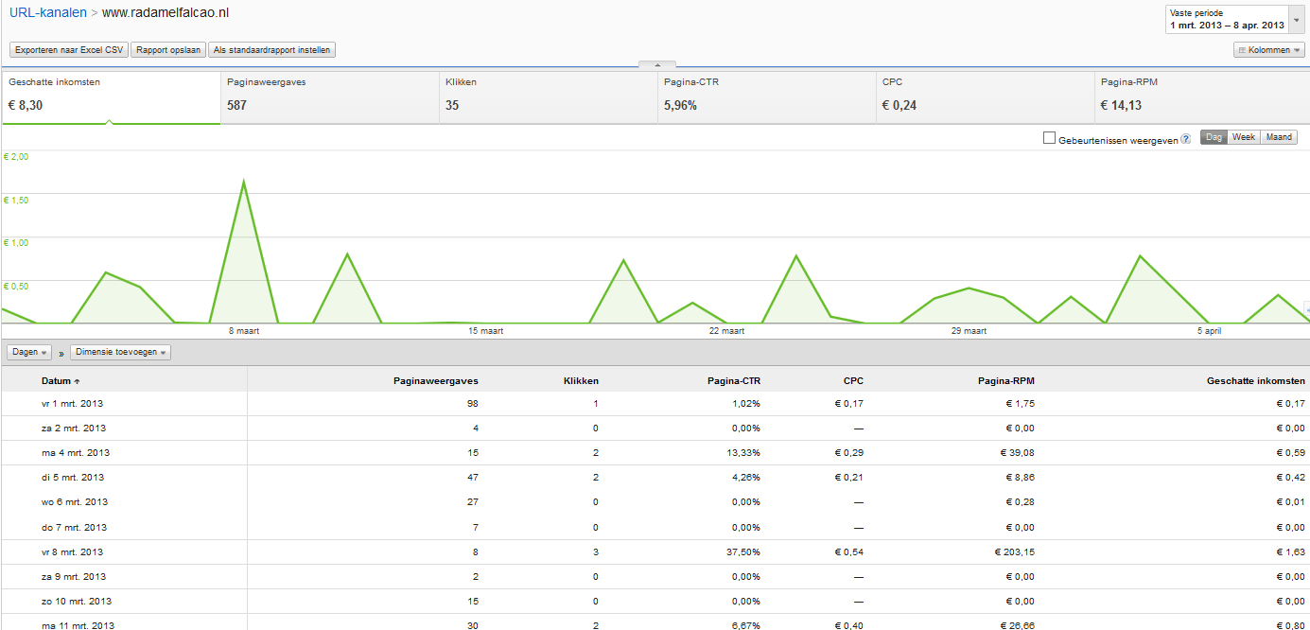1310x630 pixels.
Task: Sort by CPC column header
Action: click(x=853, y=381)
